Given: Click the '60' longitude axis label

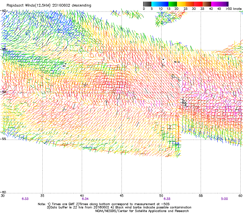Looking at the screenshot, I should click(x=240, y=196).
